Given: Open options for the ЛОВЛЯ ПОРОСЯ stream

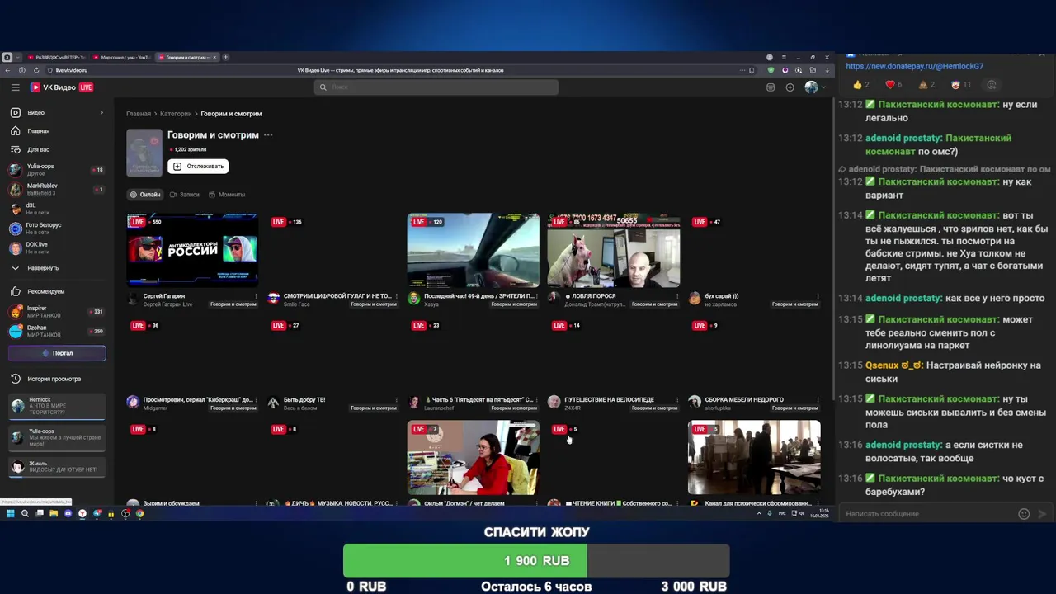Looking at the screenshot, I should (x=677, y=296).
